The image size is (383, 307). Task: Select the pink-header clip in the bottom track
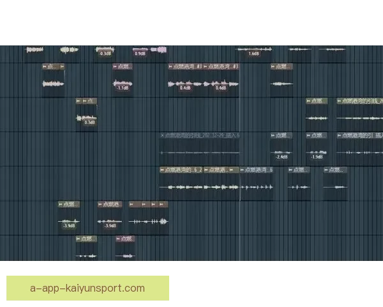click(x=125, y=239)
